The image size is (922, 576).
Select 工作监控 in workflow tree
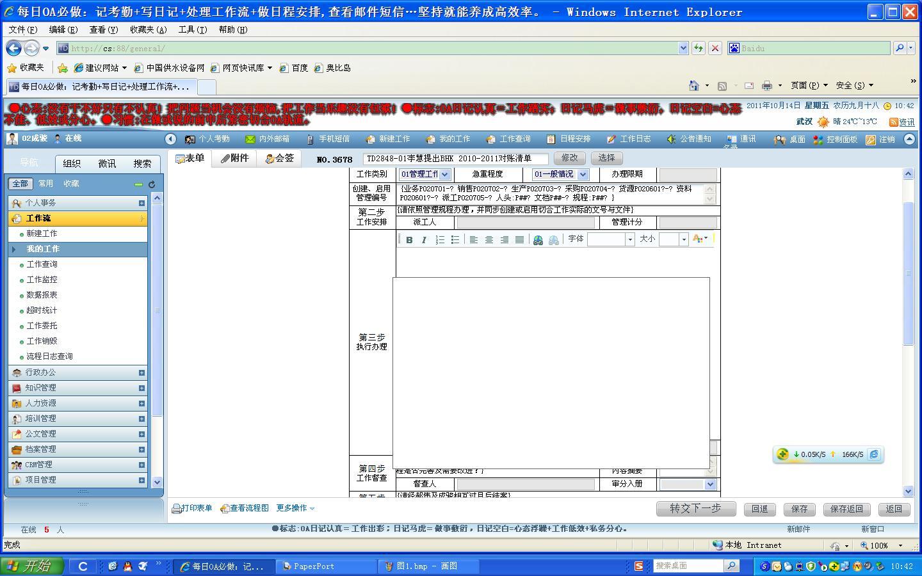point(42,280)
